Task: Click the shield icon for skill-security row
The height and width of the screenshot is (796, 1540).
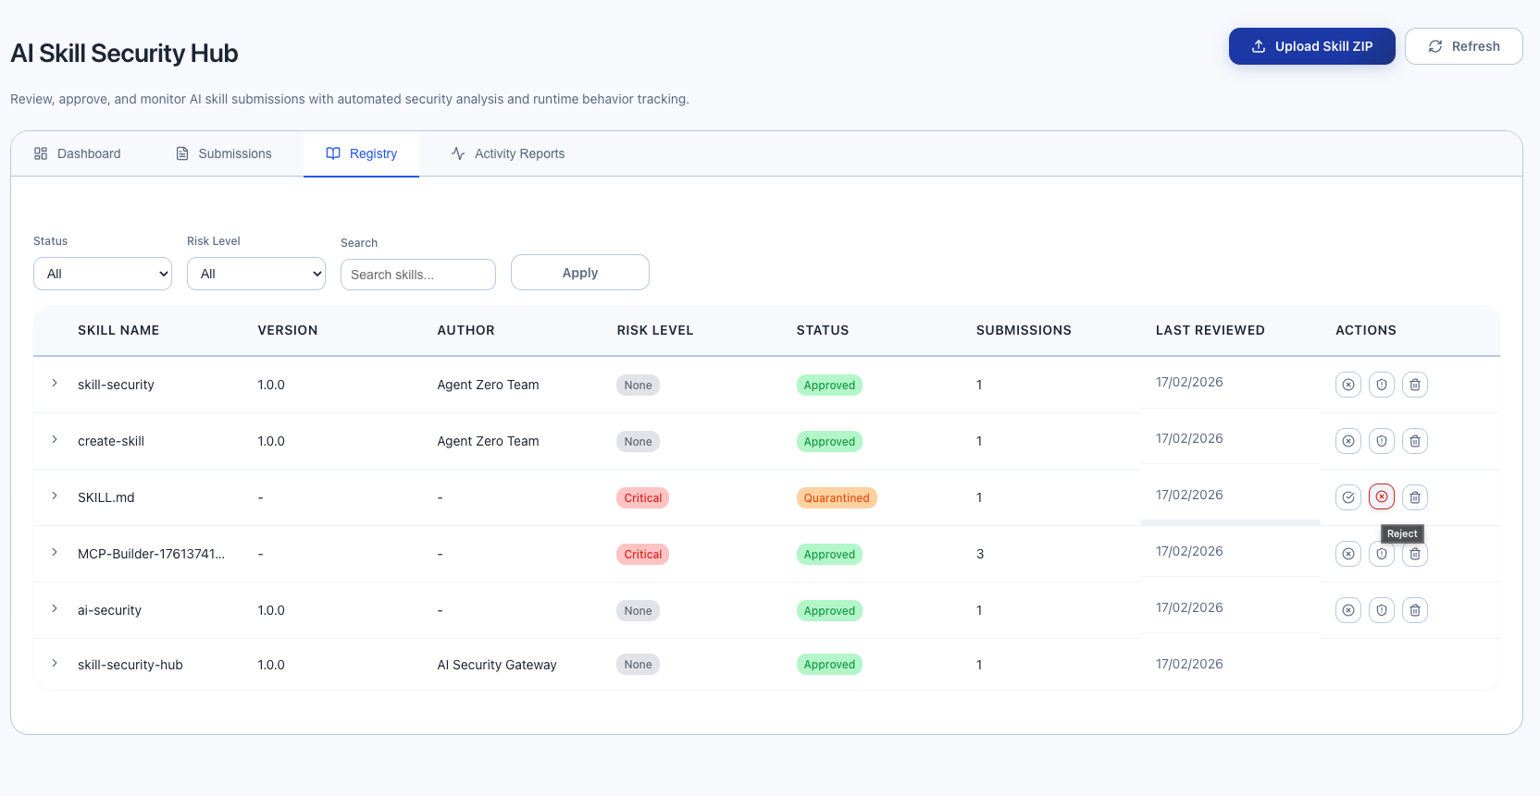Action: click(x=1381, y=385)
